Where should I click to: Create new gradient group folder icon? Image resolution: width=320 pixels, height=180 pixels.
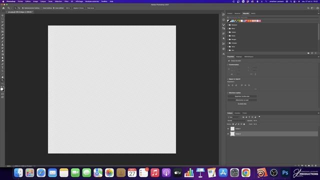(x=308, y=53)
